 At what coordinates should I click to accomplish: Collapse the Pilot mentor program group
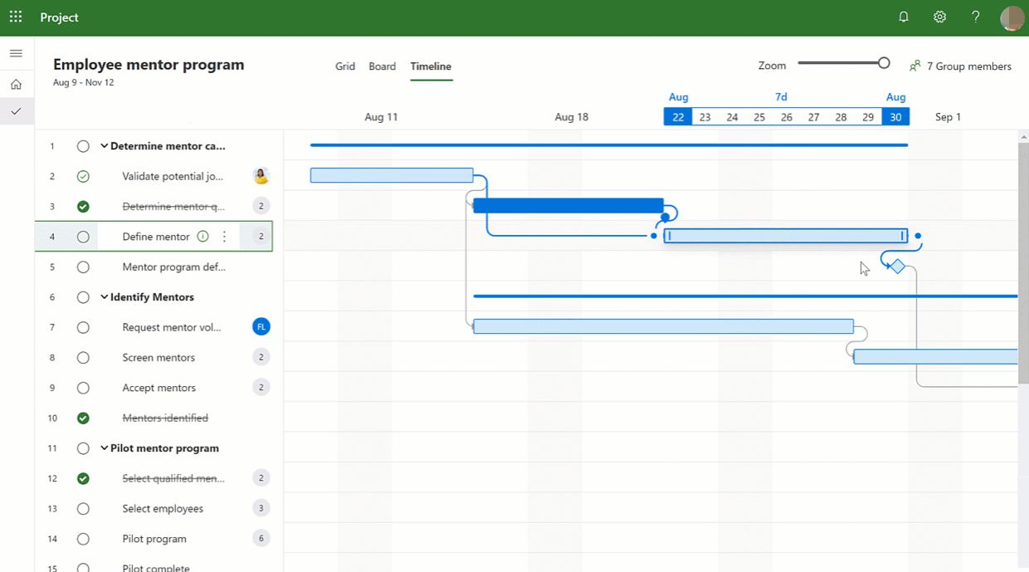click(x=105, y=448)
